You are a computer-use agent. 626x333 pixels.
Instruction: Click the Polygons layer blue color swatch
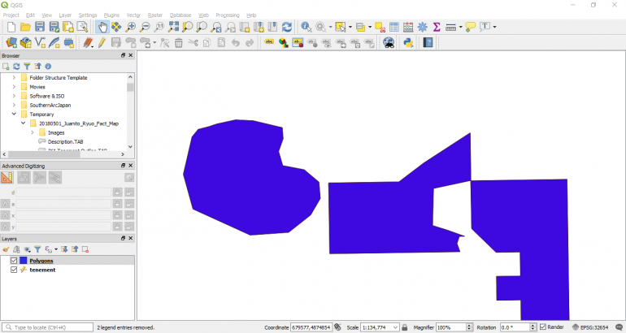[23, 261]
